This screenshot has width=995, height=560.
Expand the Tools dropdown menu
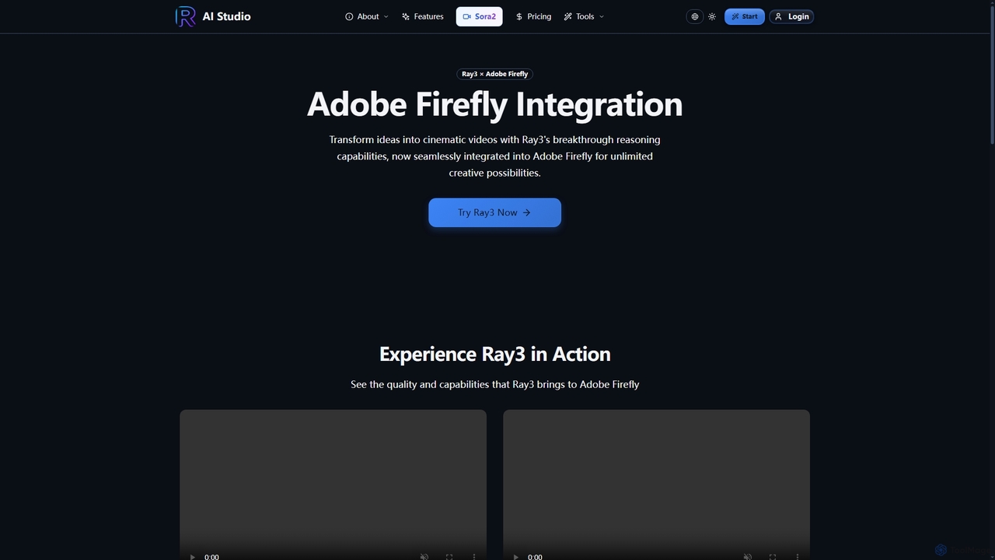tap(584, 16)
